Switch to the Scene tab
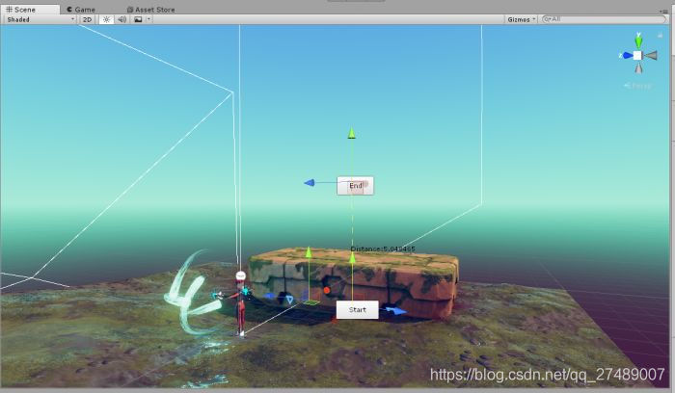Screen dimensions: 675x393 [30, 10]
